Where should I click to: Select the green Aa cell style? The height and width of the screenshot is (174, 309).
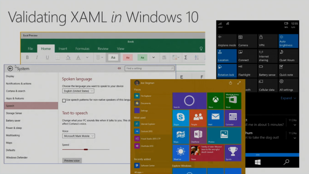coord(142,58)
